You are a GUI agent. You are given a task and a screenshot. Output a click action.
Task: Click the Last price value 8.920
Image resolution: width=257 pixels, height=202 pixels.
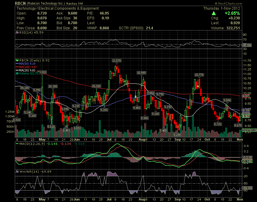pos(235,23)
